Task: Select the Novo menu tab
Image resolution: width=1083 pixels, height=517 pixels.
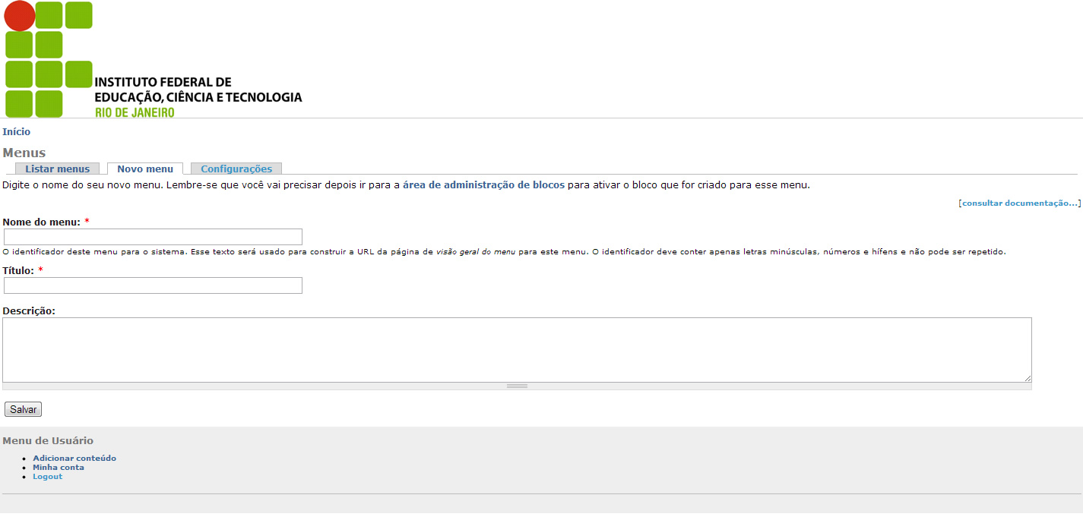Action: [x=145, y=169]
